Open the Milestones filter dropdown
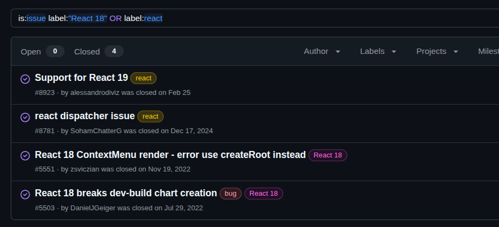The width and height of the screenshot is (499, 227). tap(488, 51)
